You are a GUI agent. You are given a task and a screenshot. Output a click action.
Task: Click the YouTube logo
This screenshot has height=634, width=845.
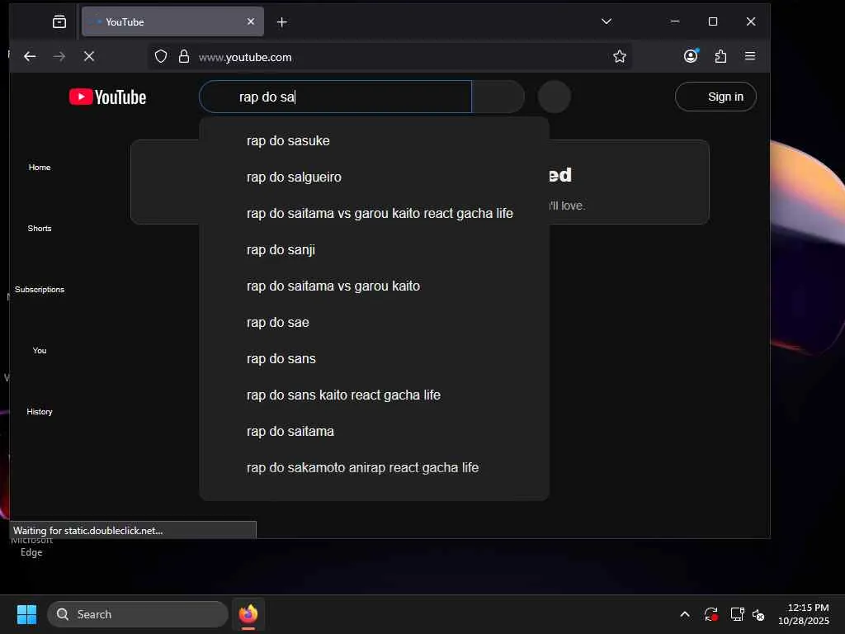[107, 97]
